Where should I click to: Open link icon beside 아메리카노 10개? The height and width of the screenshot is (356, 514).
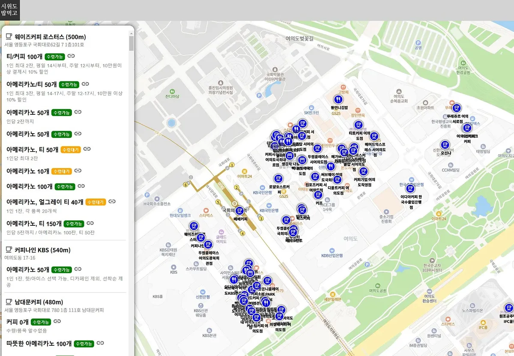(78, 171)
